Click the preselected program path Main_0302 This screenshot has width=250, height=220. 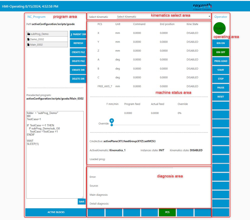[x=55, y=98]
